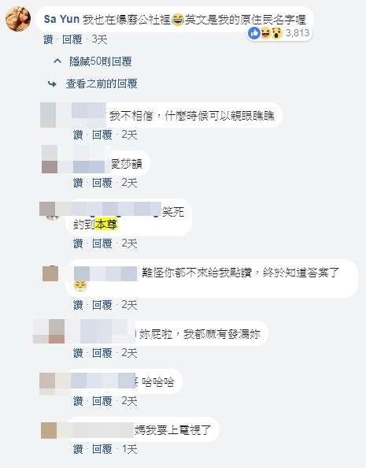Click the highlighted 本尊 text
Screen dimensions: 366x468
106,225
